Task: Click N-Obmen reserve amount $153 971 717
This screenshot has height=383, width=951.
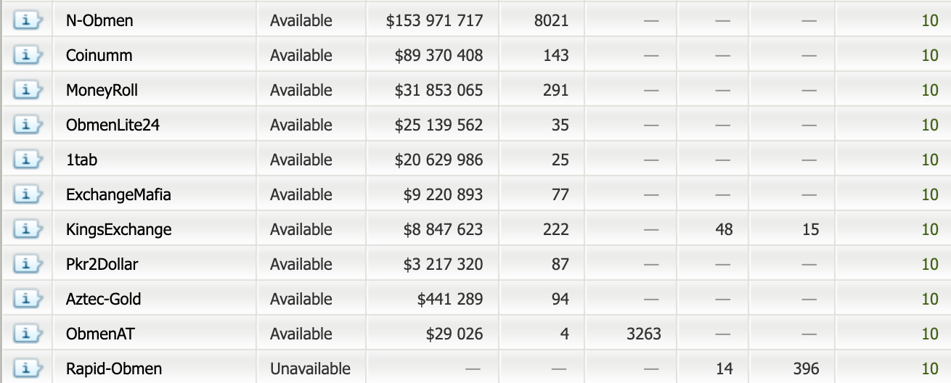Action: click(x=434, y=20)
